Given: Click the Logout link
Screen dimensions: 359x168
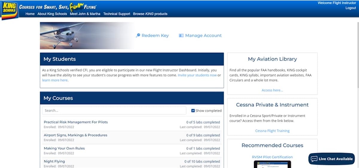Looking at the screenshot, I should tap(351, 8).
